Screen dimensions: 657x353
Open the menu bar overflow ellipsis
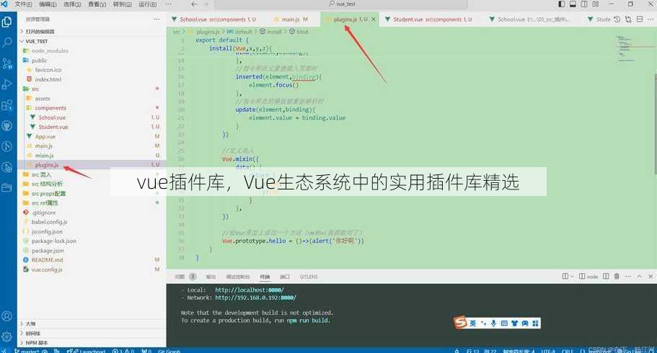tap(169, 4)
